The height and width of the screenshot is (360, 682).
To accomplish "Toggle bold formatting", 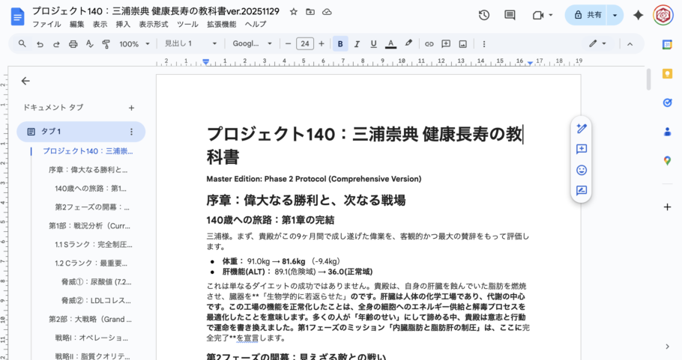I will (340, 44).
